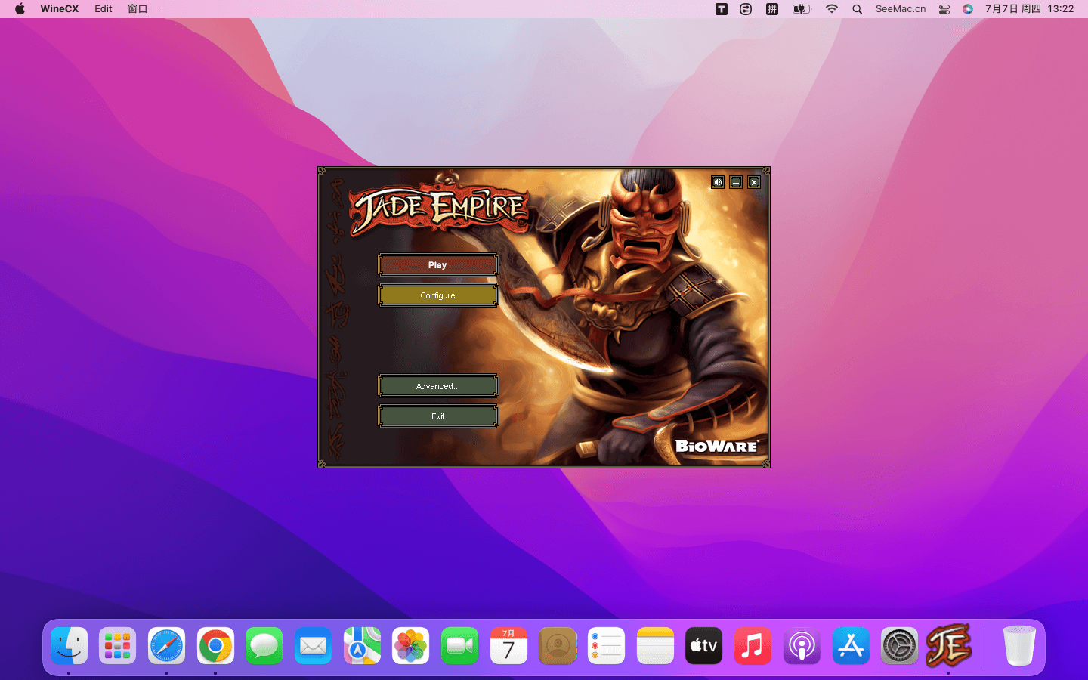Launch Google Chrome from the Dock

[215, 646]
